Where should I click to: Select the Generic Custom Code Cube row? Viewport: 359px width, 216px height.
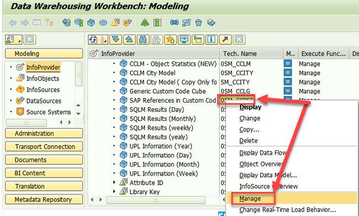pos(167,91)
